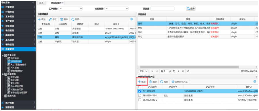This screenshot has height=111, width=259.
Task: Click 刷新 in the 检验项目组 toolbar
Action: click(x=75, y=19)
